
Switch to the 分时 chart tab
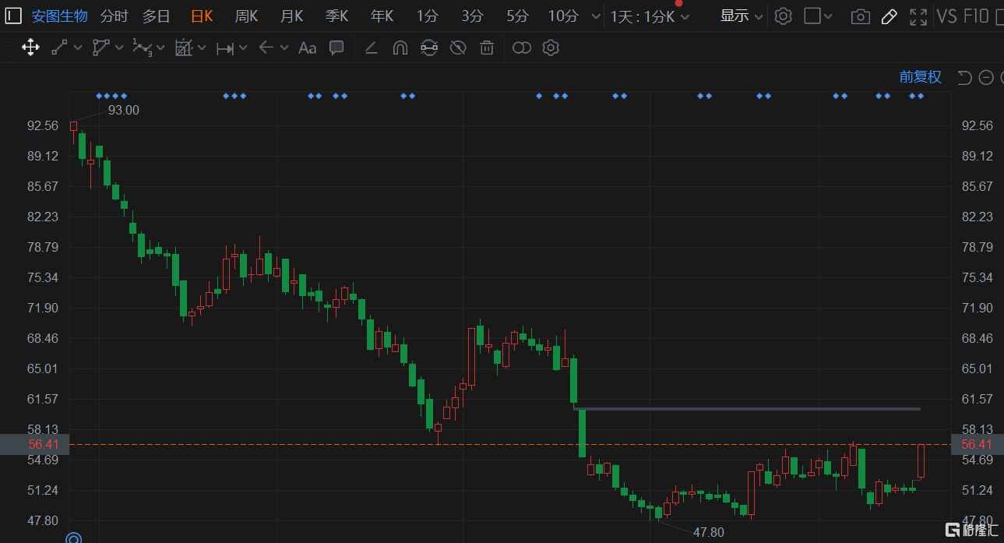pos(114,16)
